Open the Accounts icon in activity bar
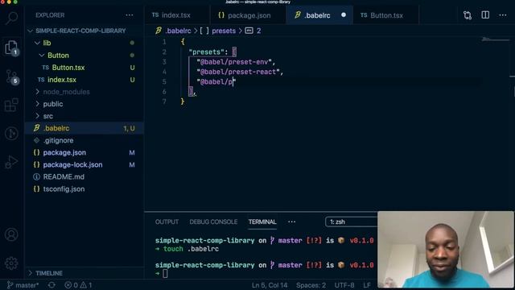The height and width of the screenshot is (290, 515). coord(11,234)
